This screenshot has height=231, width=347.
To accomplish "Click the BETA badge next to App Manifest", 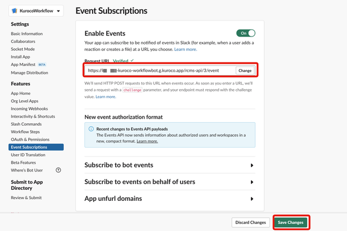I will [x=42, y=65].
